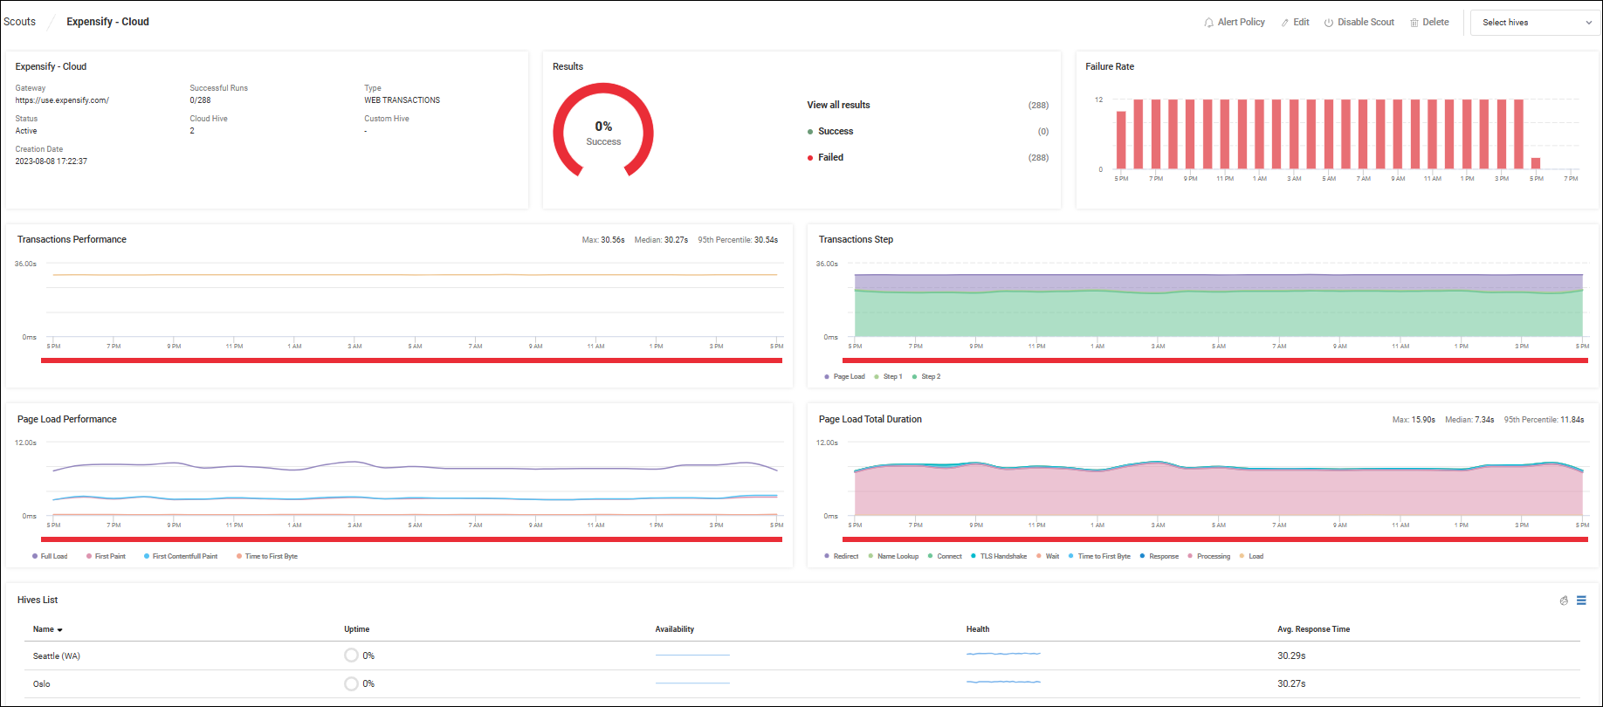Toggle Time to First Byte in Page Load Performance
Screen dimensions: 1603x707
267,556
